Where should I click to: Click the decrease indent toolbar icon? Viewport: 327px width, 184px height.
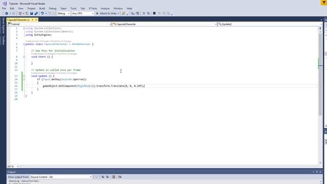(133, 13)
